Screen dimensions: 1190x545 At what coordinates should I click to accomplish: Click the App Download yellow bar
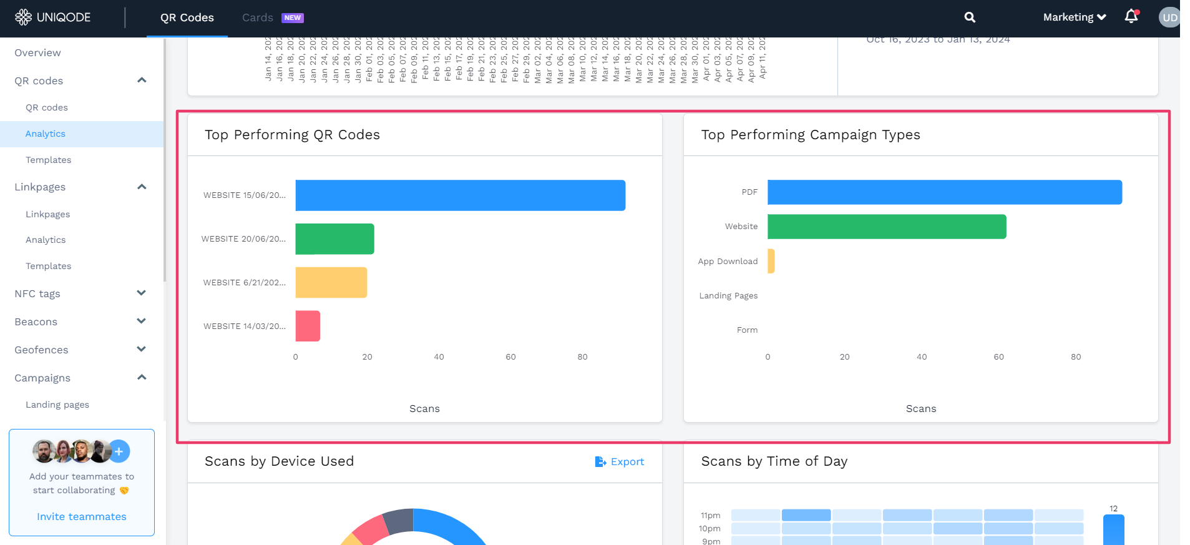(771, 261)
